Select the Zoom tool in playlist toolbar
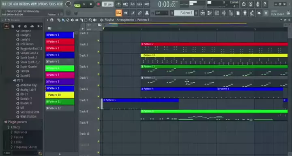Image resolution: width=292 pixels, height=156 pixels. (x=90, y=20)
